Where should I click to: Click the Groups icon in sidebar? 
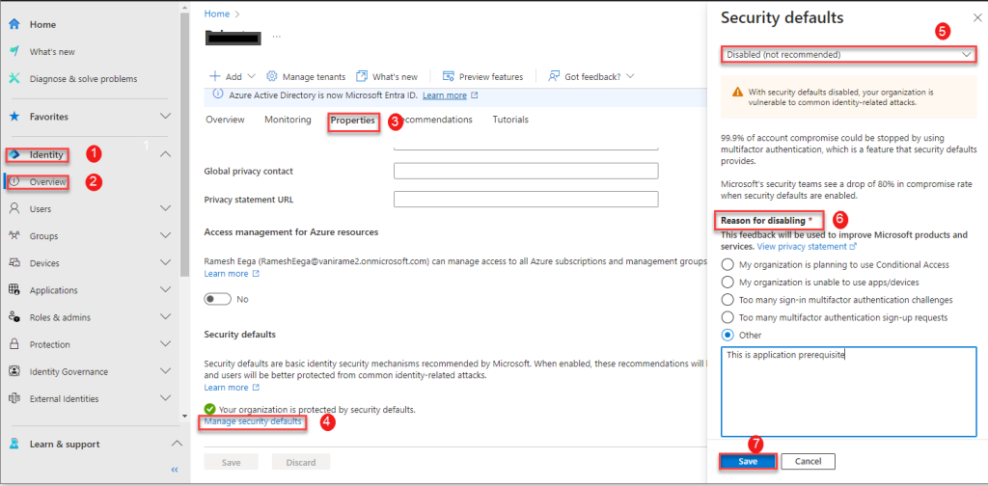coord(14,235)
